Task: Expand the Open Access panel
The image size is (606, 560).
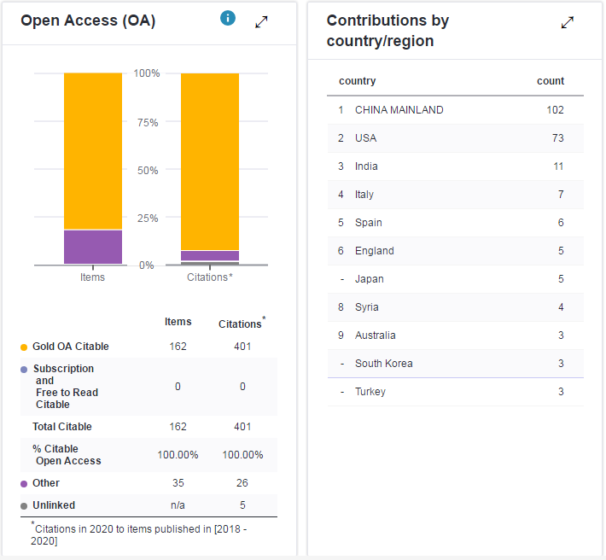Action: click(262, 22)
